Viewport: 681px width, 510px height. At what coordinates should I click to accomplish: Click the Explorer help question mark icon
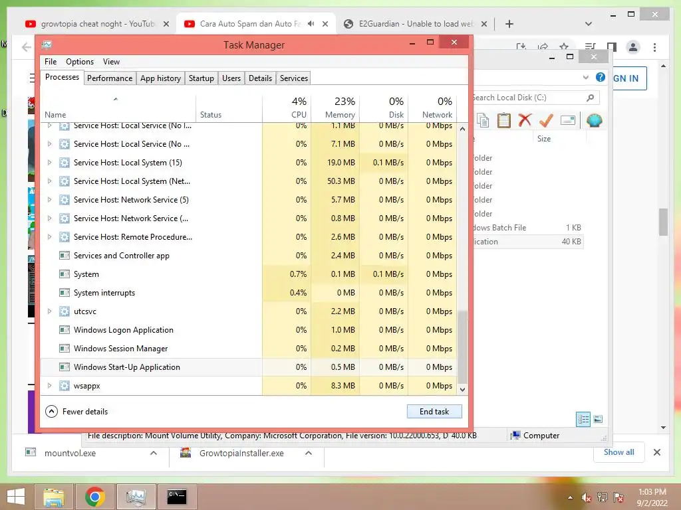(601, 77)
